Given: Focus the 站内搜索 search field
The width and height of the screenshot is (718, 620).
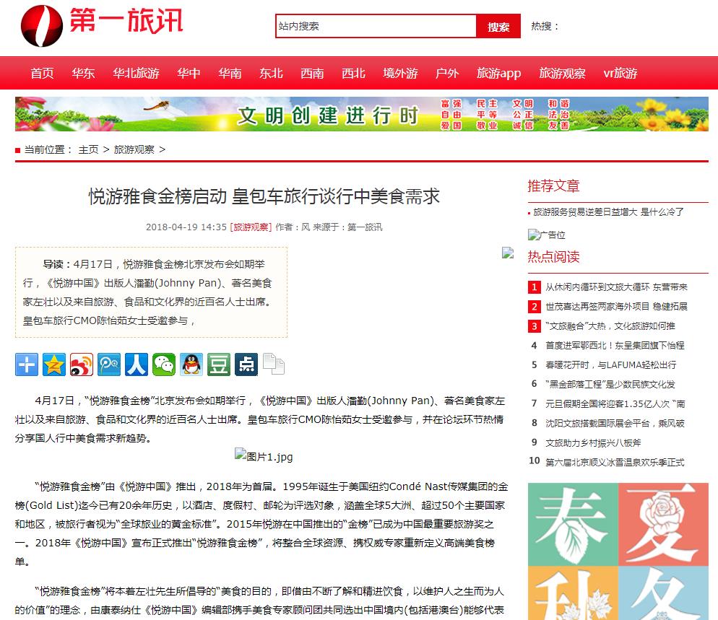Looking at the screenshot, I should [376, 26].
